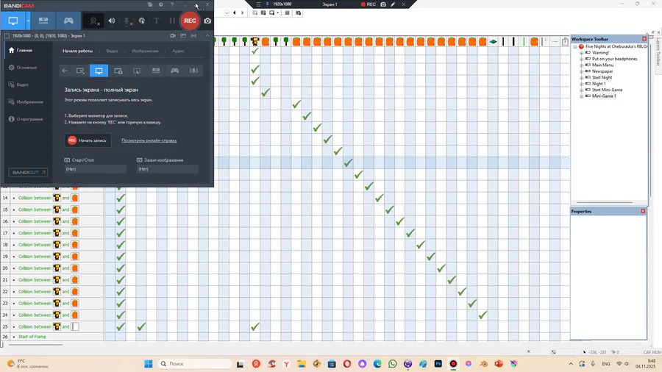
Task: Open the BANDICUT link button
Action: tap(28, 172)
